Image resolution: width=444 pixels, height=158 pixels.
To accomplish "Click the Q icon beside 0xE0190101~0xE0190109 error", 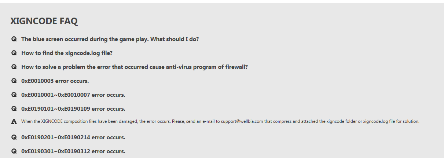I will pyautogui.click(x=14, y=109).
